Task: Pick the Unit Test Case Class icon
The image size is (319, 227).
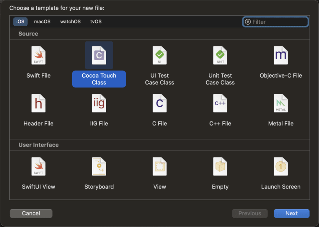Action: [220, 55]
